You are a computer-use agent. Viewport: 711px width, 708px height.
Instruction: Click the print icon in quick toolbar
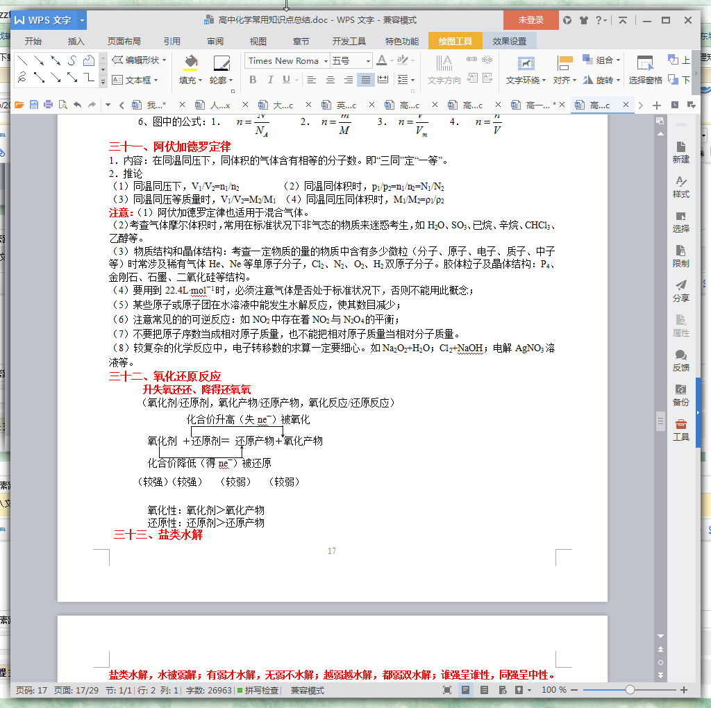(48, 105)
